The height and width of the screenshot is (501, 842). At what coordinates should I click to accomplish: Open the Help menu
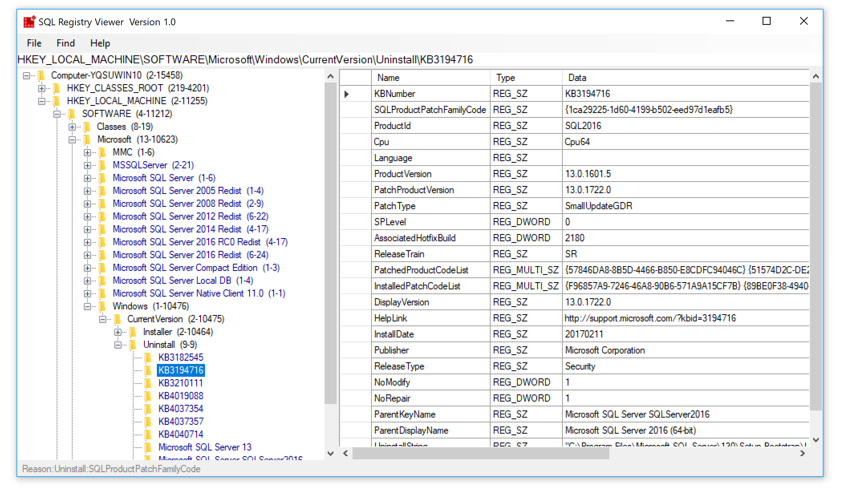100,43
